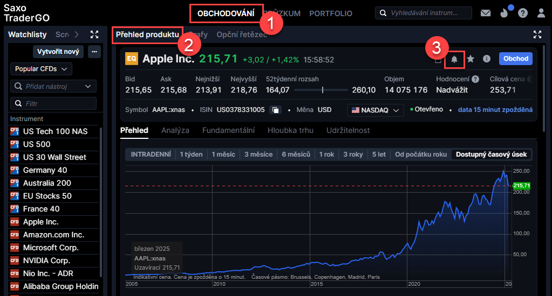Select the Udržitelnost tab
Viewport: 552px width, 296px height.
point(348,130)
